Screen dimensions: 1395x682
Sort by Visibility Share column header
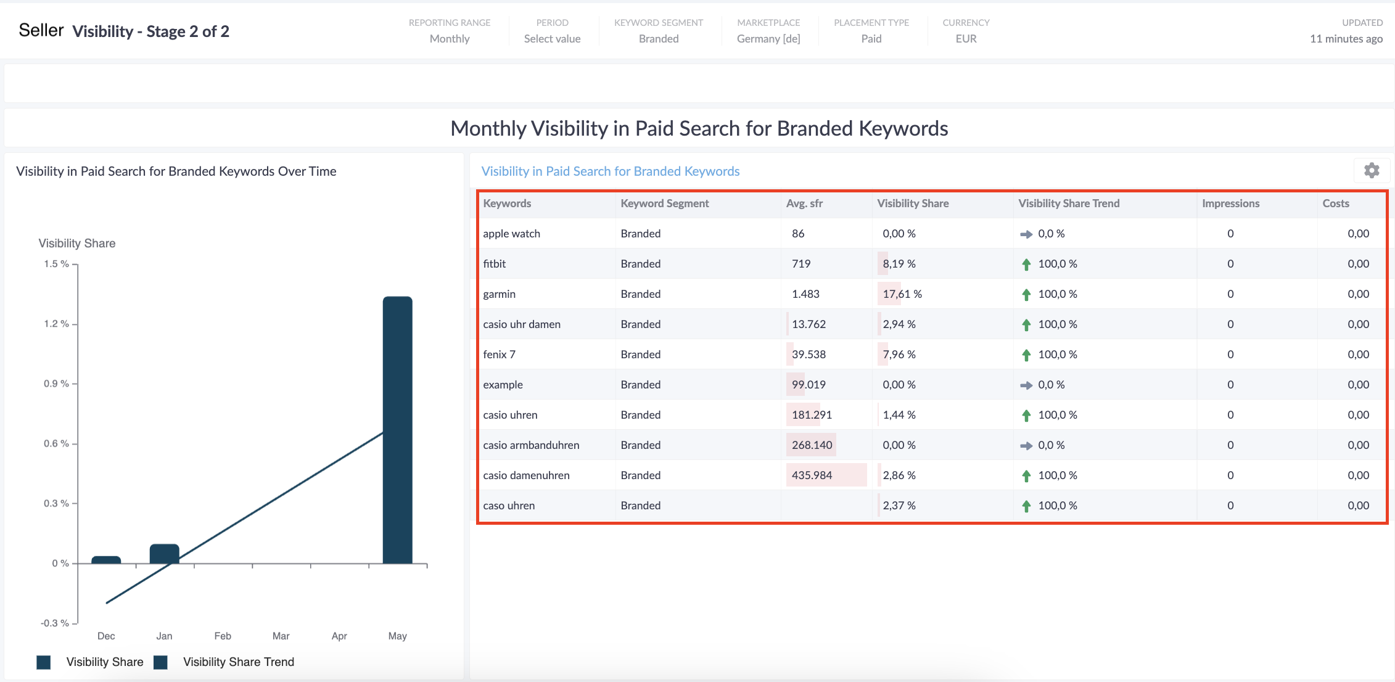pos(913,203)
